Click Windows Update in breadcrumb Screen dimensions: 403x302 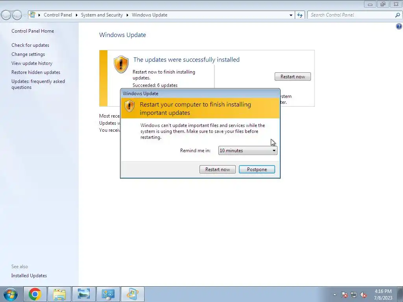click(150, 15)
